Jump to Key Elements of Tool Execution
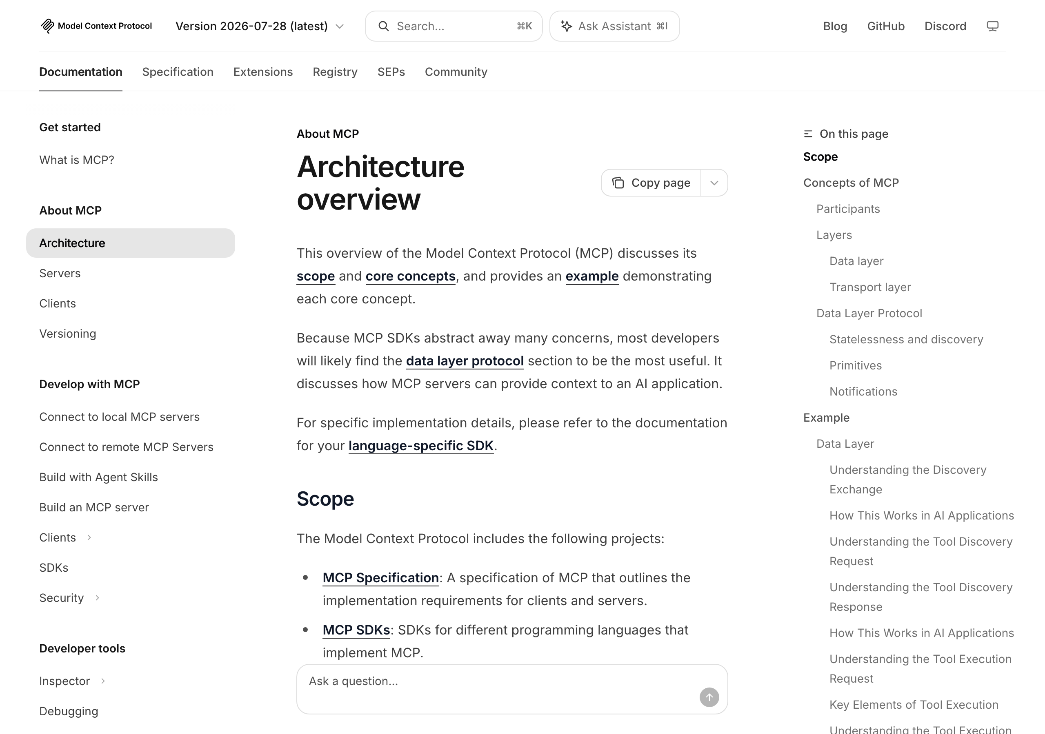 click(x=914, y=705)
